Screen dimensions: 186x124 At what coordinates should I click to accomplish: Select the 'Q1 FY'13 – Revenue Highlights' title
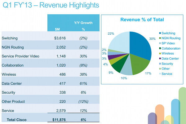tap(51, 5)
